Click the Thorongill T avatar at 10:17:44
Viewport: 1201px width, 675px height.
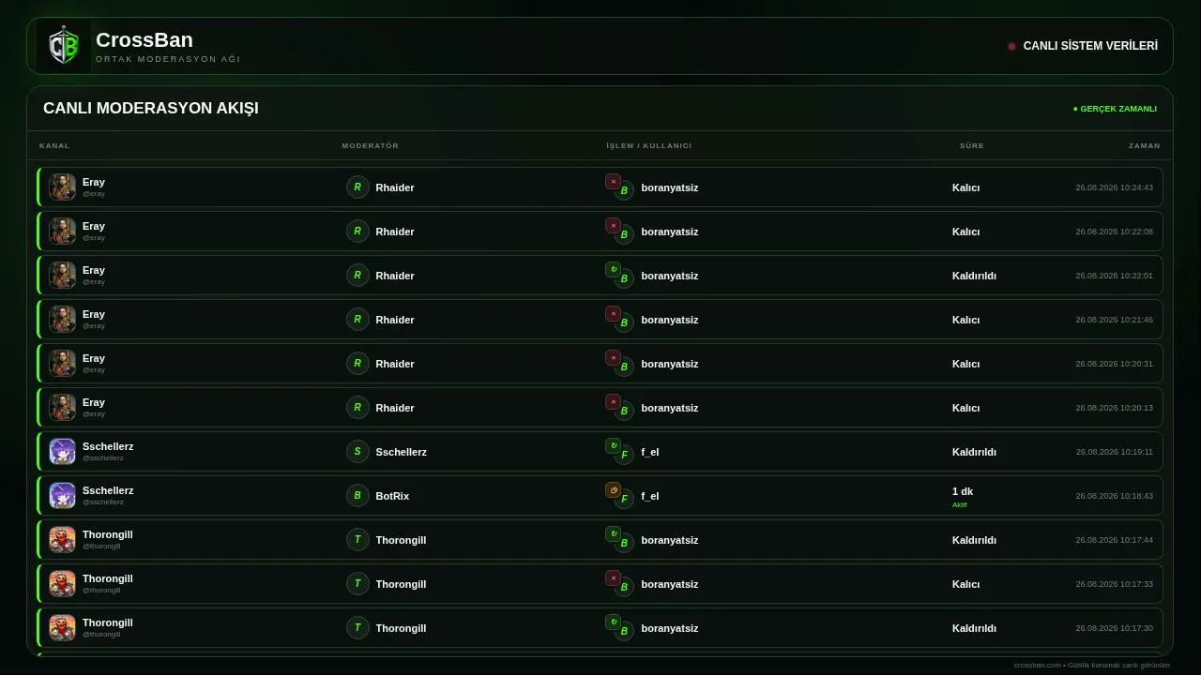tap(357, 540)
